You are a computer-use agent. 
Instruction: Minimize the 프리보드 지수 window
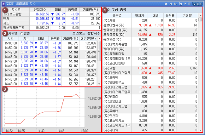coord(194,3)
